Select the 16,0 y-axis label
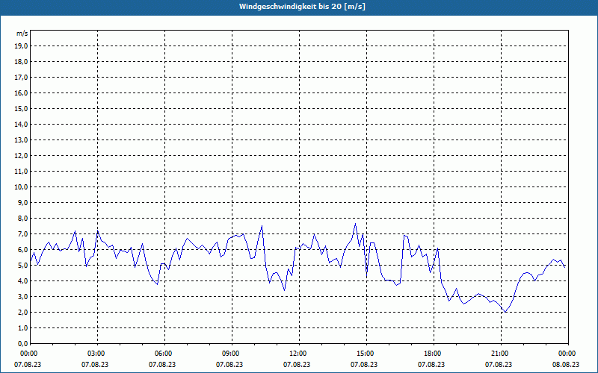Image resolution: width=598 pixels, height=373 pixels. 22,93
